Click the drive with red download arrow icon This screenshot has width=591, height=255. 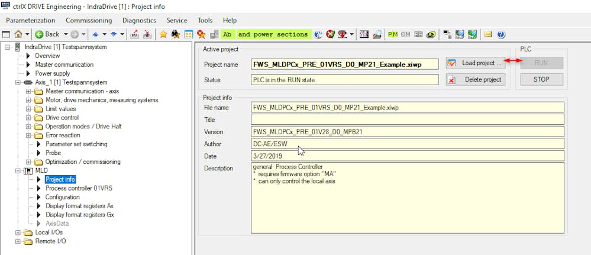point(343,34)
